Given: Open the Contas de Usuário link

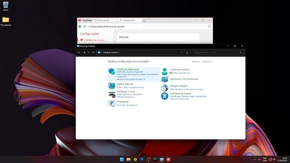Looking at the screenshot, I should tap(179, 69).
